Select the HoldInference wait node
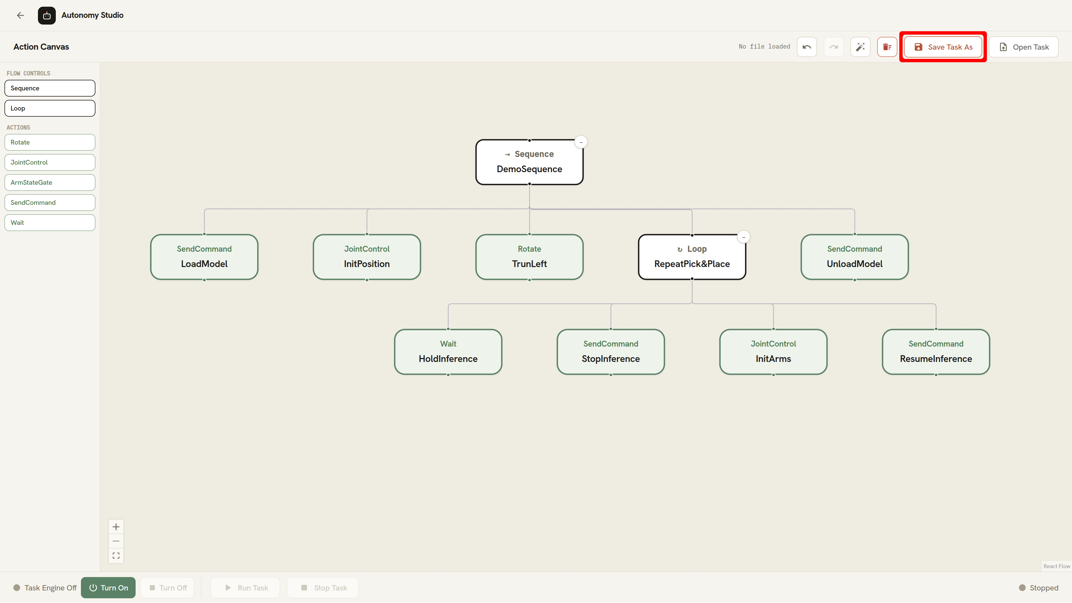The height and width of the screenshot is (603, 1072). pos(448,352)
